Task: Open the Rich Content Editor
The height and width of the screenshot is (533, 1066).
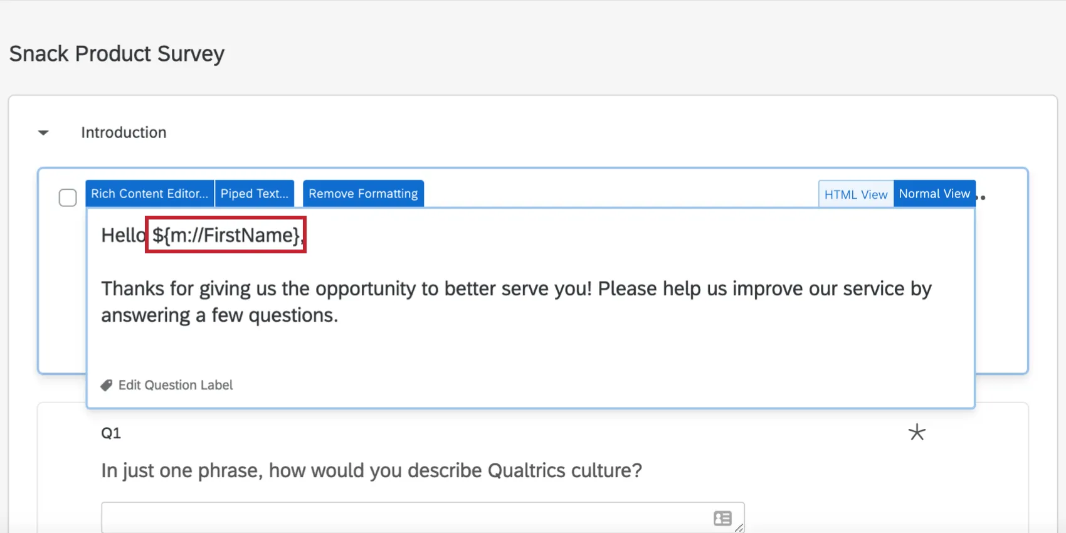Action: 149,194
